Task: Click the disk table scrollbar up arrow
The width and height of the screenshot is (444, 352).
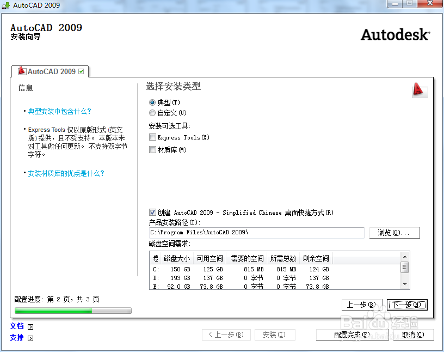Action: tap(405, 257)
